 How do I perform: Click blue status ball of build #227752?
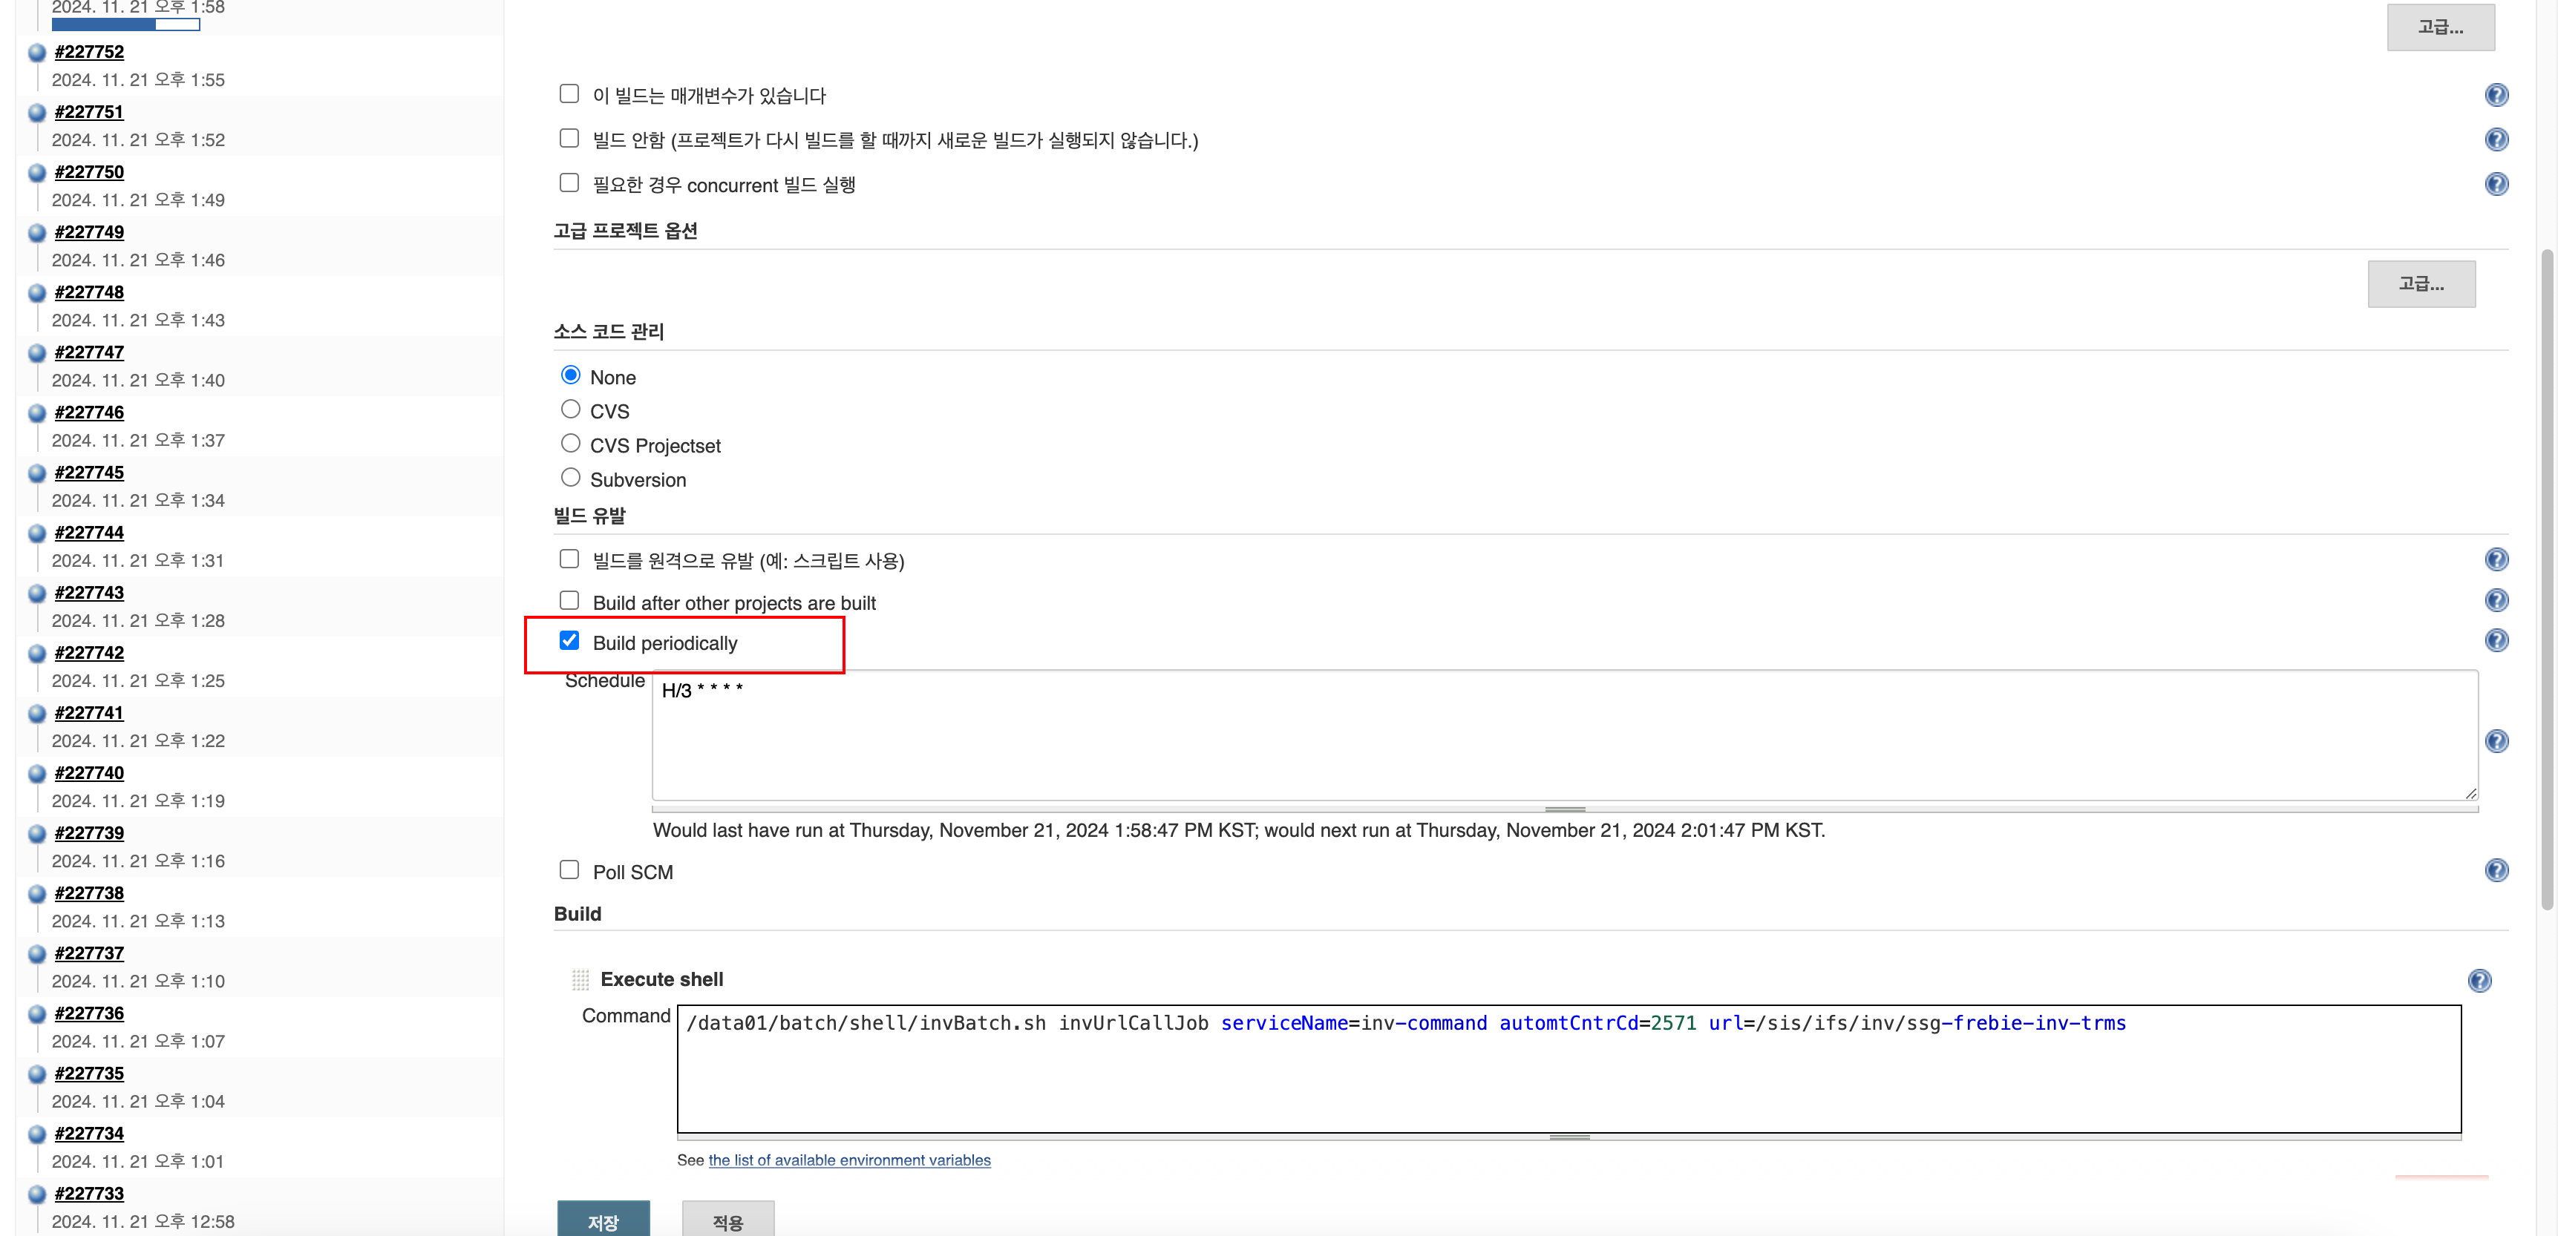36,53
